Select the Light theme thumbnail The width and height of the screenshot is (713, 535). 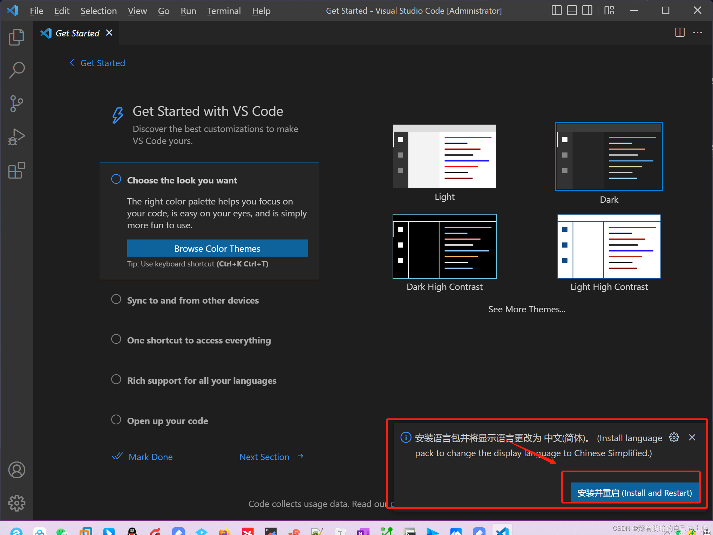[x=444, y=157]
